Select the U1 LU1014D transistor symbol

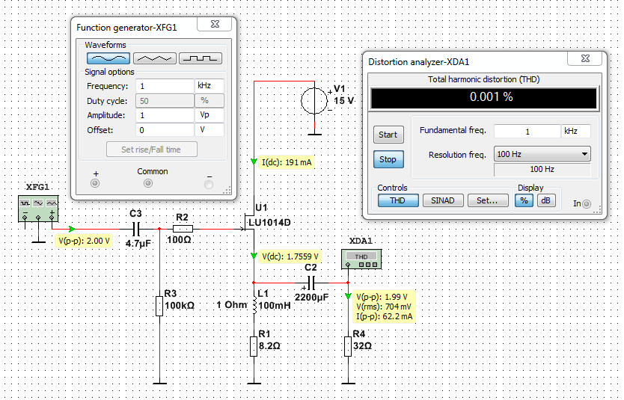(251, 222)
